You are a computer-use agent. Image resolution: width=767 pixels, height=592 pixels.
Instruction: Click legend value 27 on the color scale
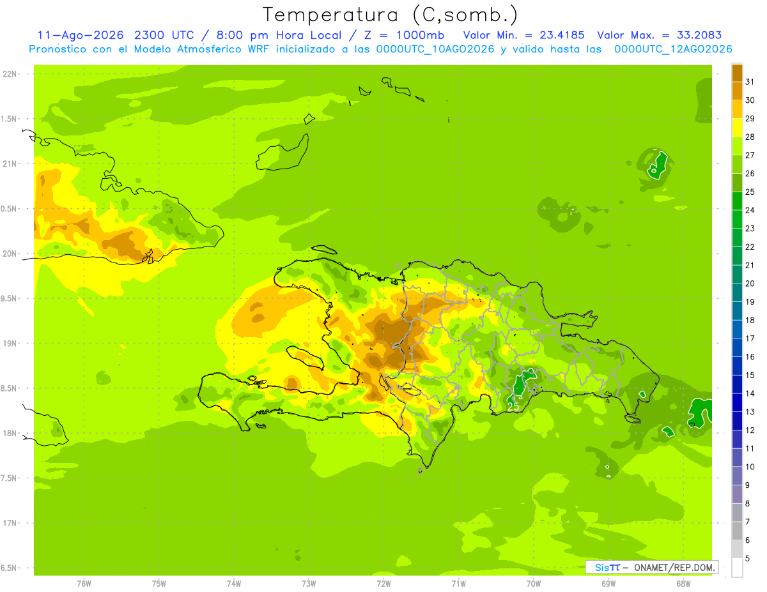(x=750, y=155)
